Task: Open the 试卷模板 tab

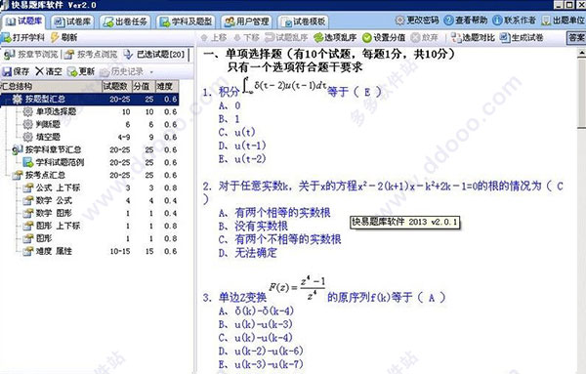Action: coord(304,21)
